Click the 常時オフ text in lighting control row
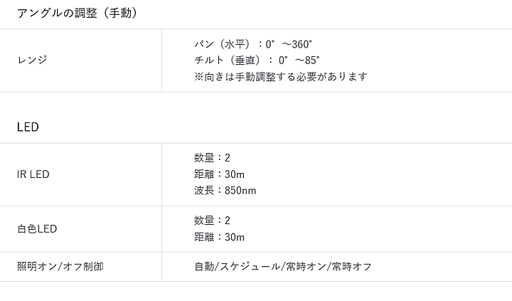Viewport: 512px width, 301px height. [351, 267]
